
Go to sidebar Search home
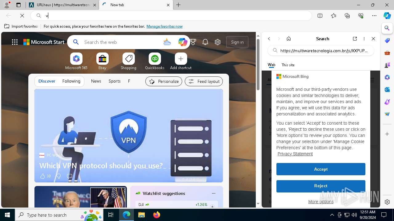click(x=289, y=39)
